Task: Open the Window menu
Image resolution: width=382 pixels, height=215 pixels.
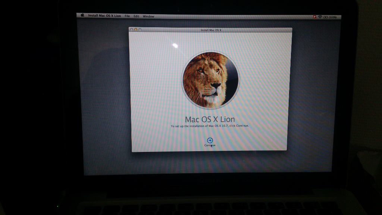Action: pos(148,16)
